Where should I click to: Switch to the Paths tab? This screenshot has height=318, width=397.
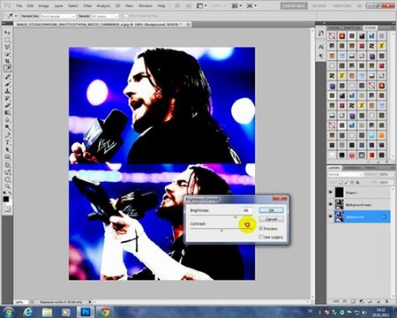(370, 168)
